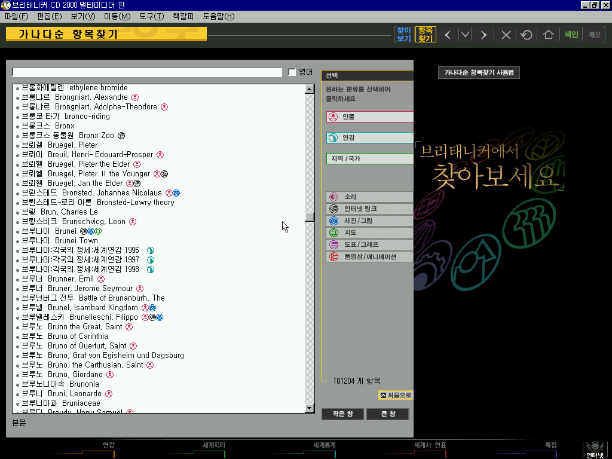Screen dimensions: 612x459
Task: Select entry 브루나이:각국의 정세:세계연감 1998
Action: [x=81, y=270]
